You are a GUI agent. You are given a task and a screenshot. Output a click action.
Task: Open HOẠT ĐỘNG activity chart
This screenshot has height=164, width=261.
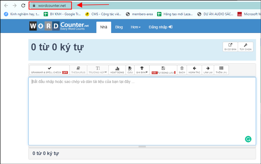click(117, 70)
